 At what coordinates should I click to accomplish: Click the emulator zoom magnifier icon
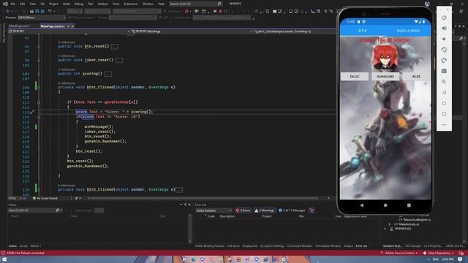(444, 82)
